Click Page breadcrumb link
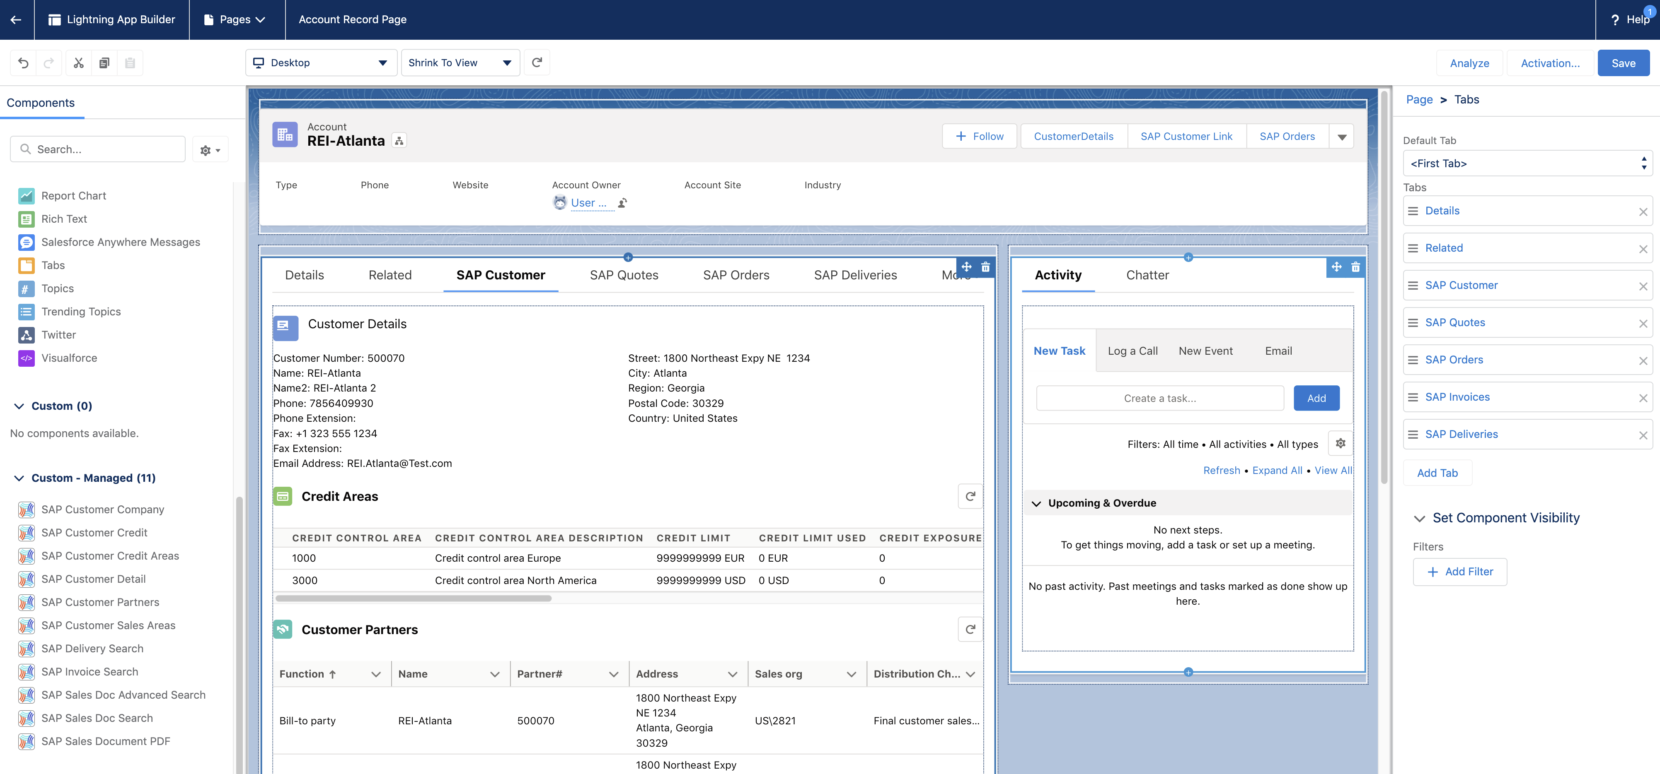This screenshot has height=774, width=1660. (x=1419, y=100)
